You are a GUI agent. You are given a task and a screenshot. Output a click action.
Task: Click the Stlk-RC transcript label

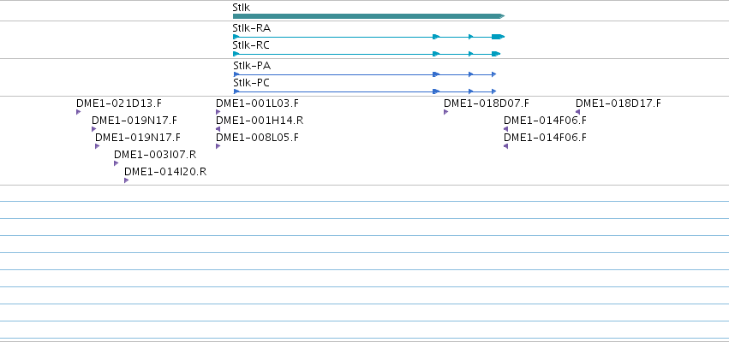pos(251,45)
